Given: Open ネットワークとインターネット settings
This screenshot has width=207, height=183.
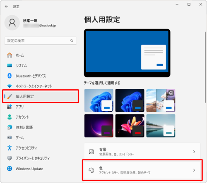Looking at the screenshot, I should [41, 86].
